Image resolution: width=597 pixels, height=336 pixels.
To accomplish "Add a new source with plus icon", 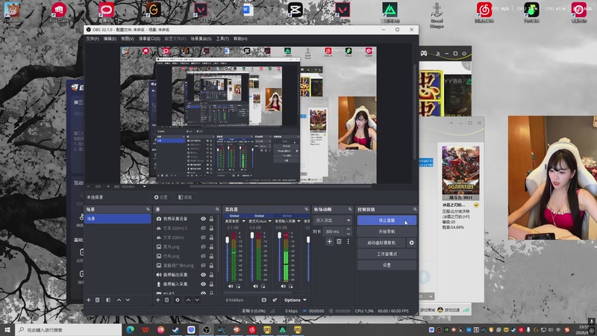I will (x=157, y=299).
